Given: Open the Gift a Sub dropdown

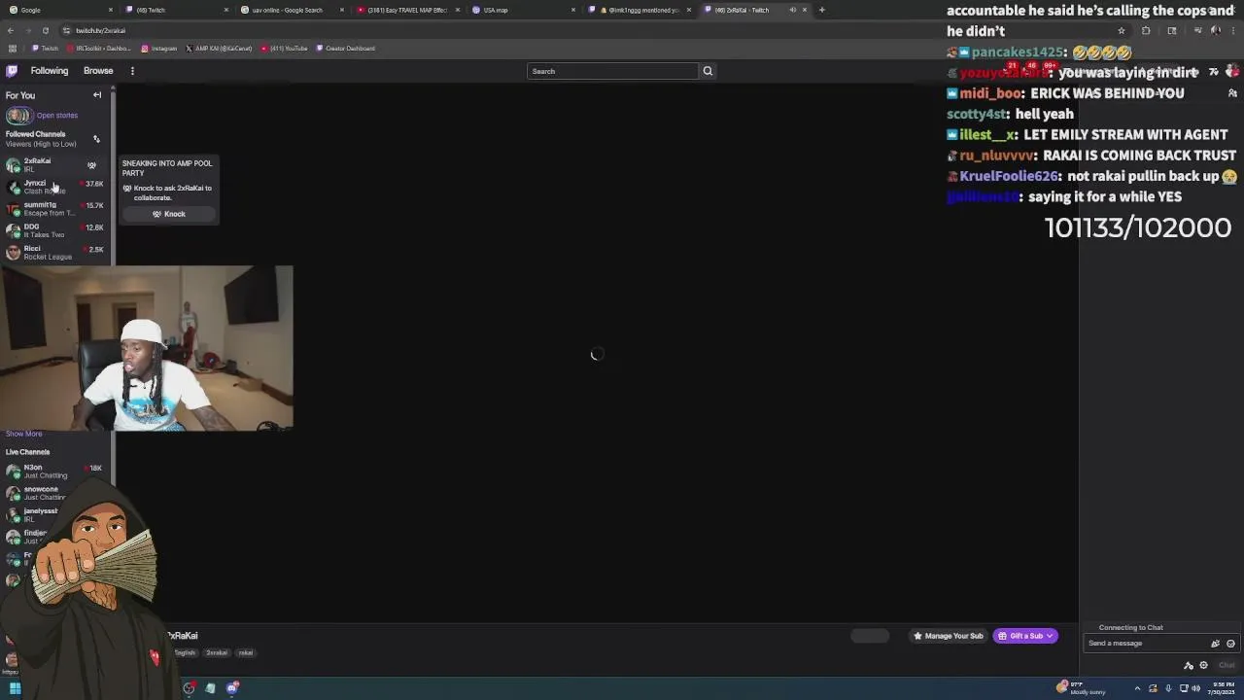Looking at the screenshot, I should coord(1025,636).
